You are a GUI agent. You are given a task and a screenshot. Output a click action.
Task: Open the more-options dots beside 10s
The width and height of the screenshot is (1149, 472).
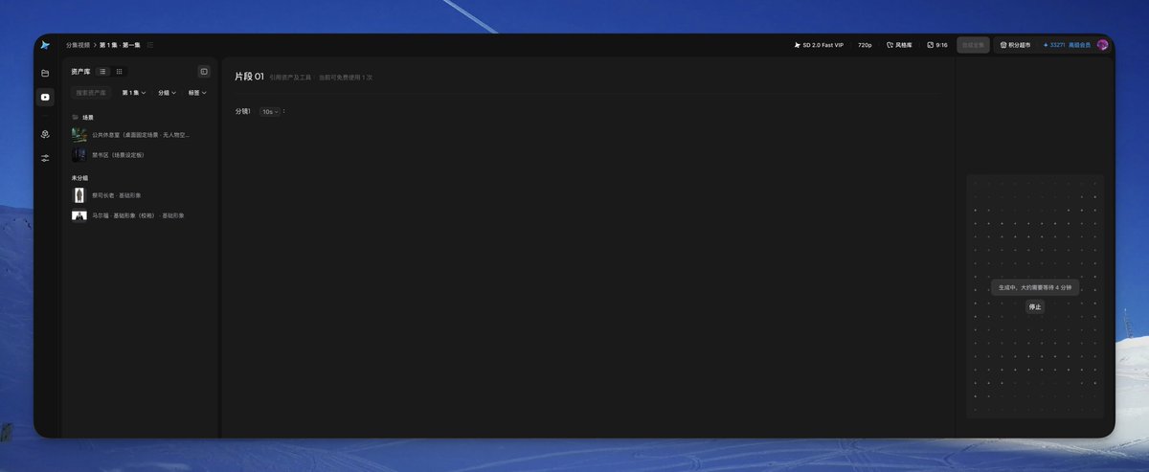point(284,112)
